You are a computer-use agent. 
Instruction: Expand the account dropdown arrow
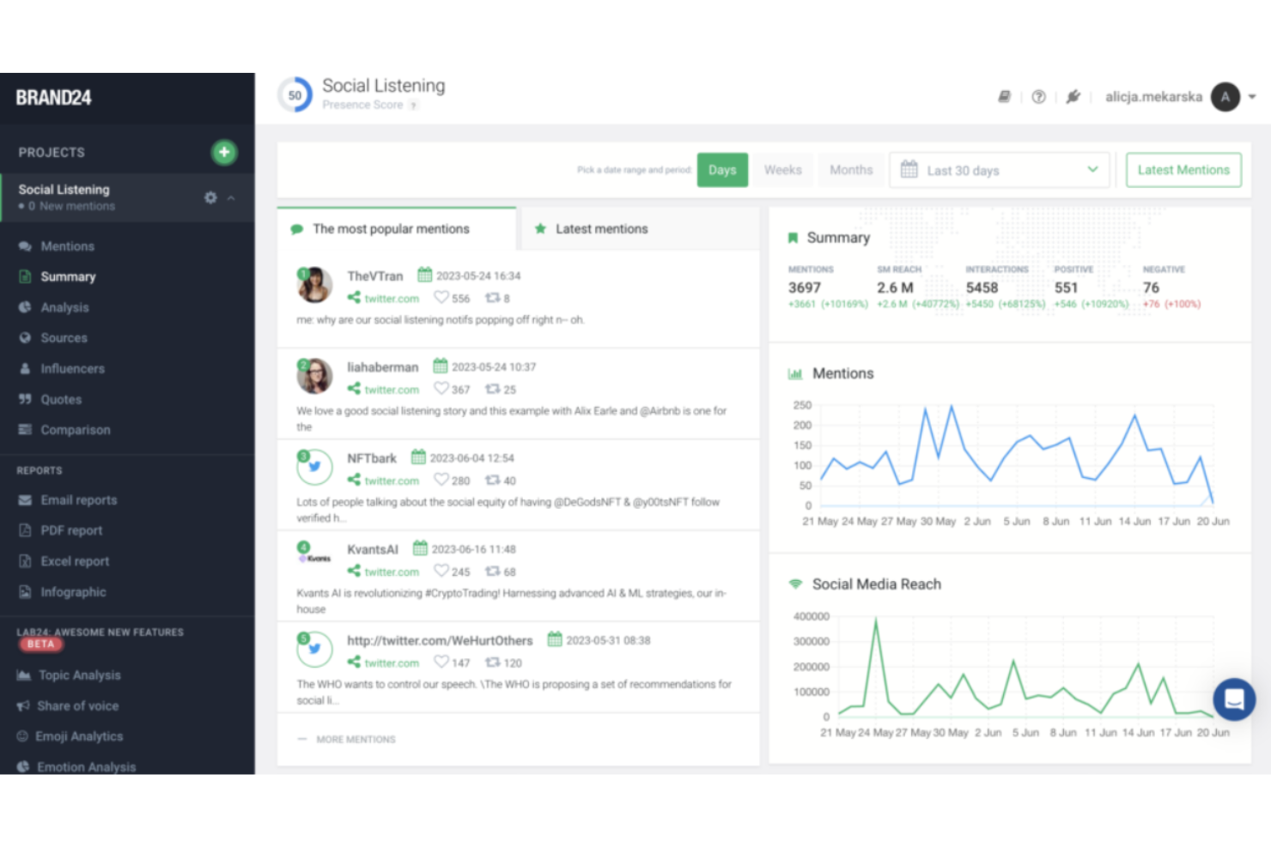[x=1252, y=97]
